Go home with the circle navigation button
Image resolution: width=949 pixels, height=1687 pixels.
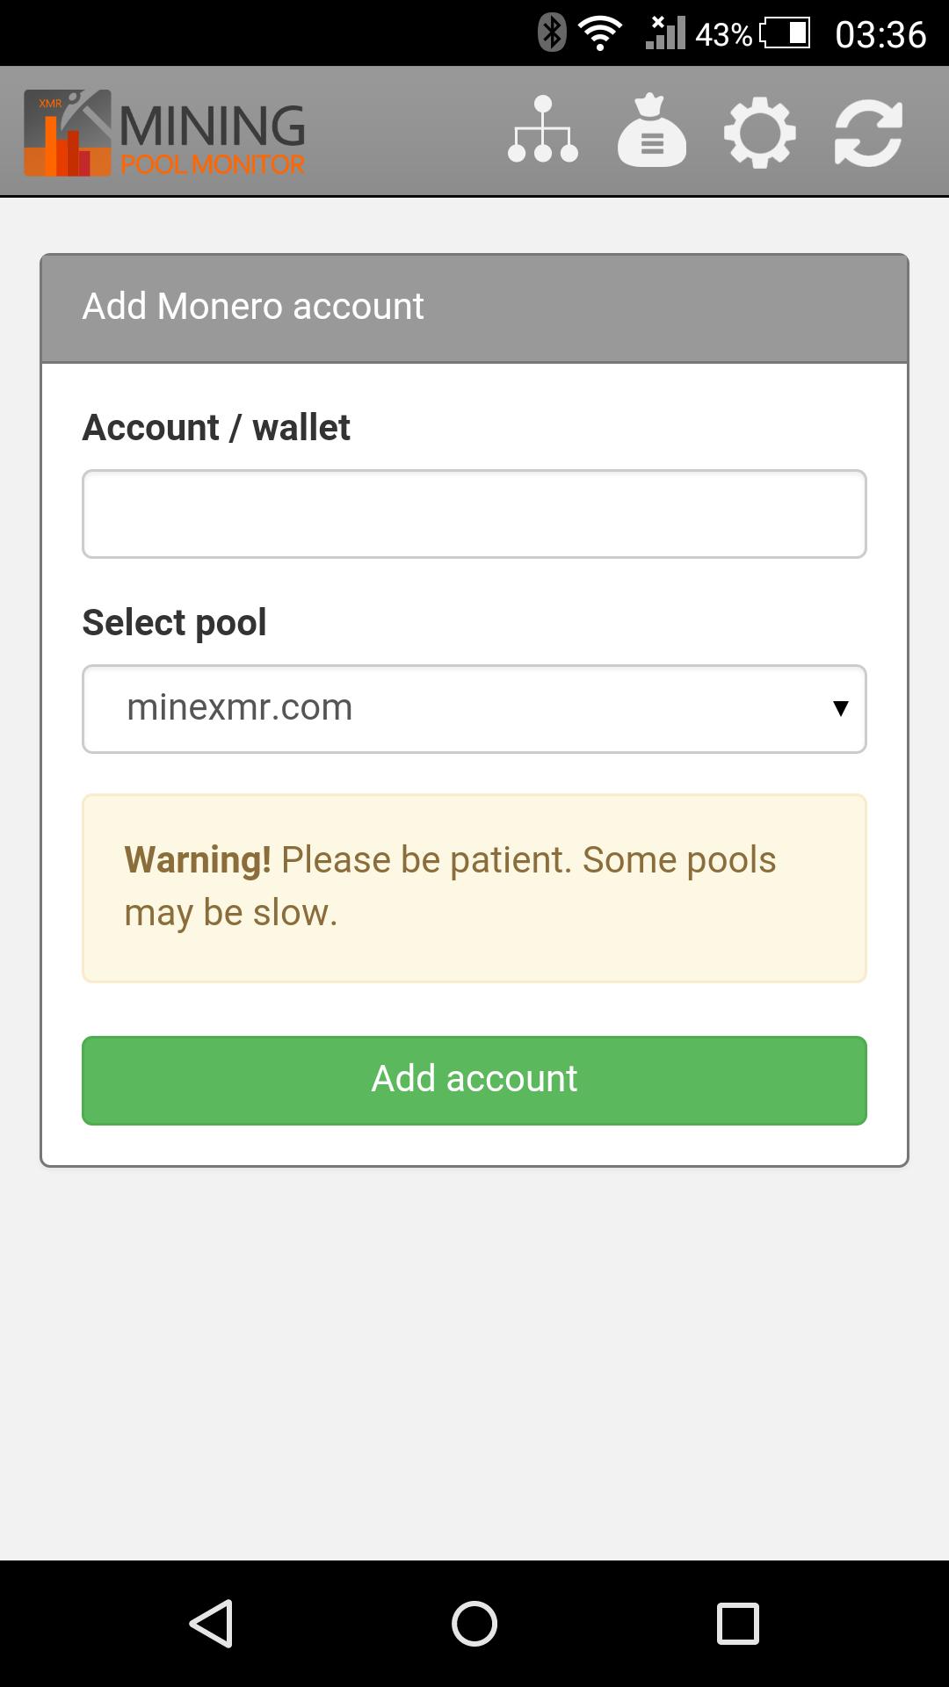coord(474,1623)
